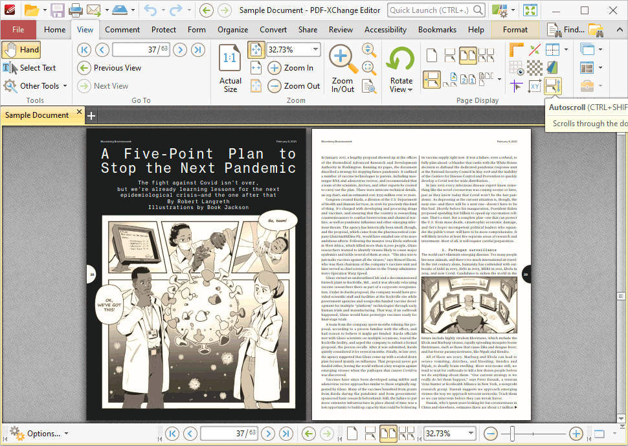The height and width of the screenshot is (446, 628).
Task: Toggle right-to-left page order
Action: (x=468, y=79)
